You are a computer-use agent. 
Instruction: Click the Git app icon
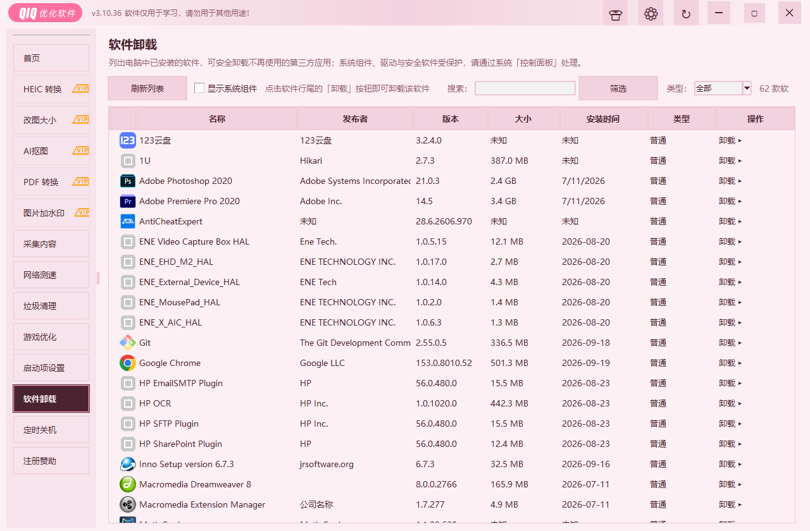coord(128,343)
